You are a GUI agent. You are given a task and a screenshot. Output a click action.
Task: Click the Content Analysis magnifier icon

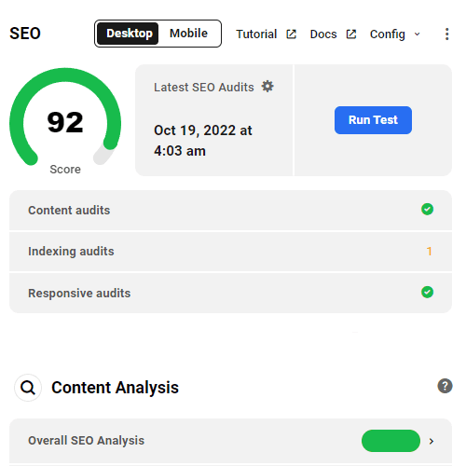click(x=28, y=388)
